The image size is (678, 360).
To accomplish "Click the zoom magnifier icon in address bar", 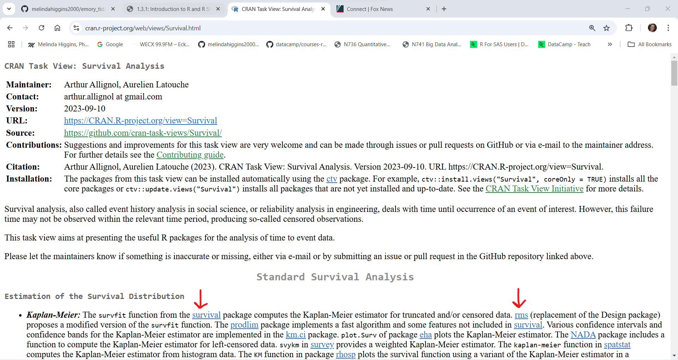I will click(x=592, y=28).
